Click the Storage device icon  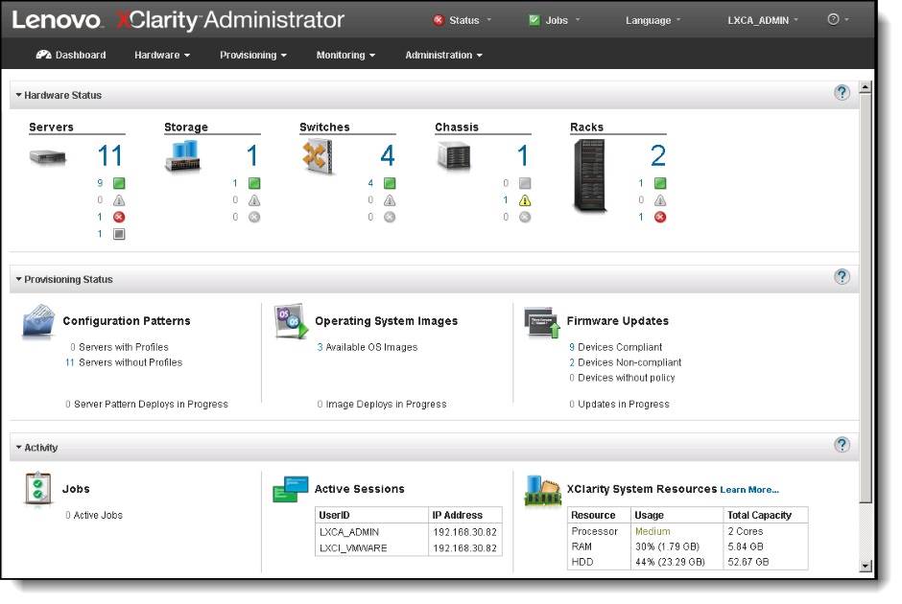[x=182, y=156]
